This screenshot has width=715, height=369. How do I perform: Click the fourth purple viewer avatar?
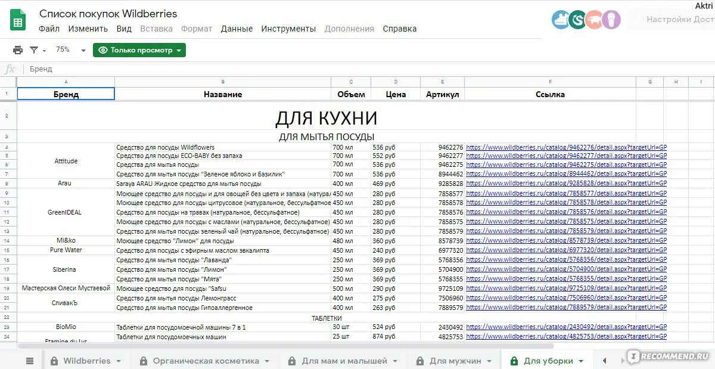[611, 20]
